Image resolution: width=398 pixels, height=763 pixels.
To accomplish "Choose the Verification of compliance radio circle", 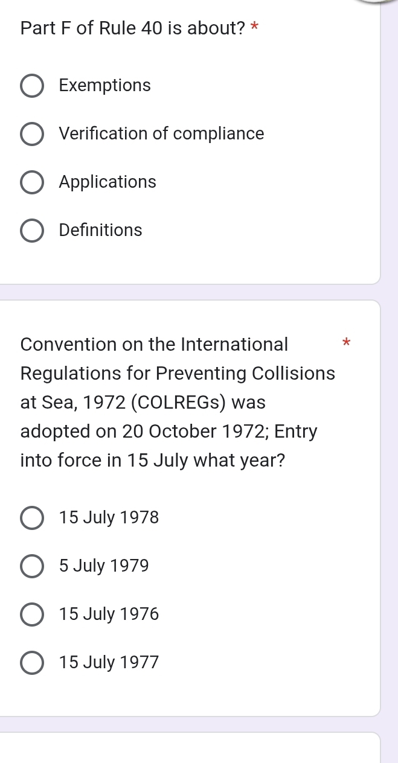I will point(32,134).
